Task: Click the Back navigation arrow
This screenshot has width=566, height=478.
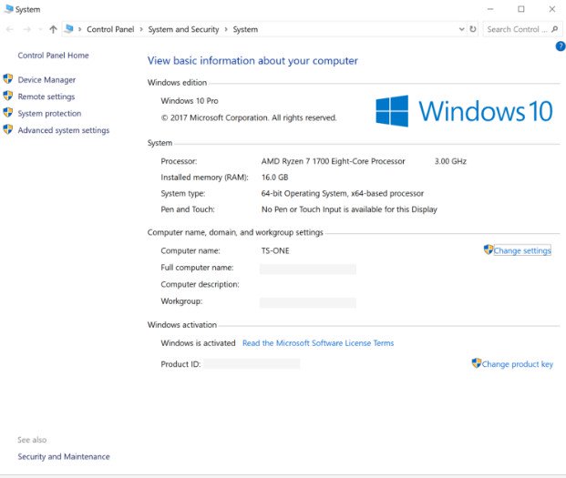Action: point(10,29)
